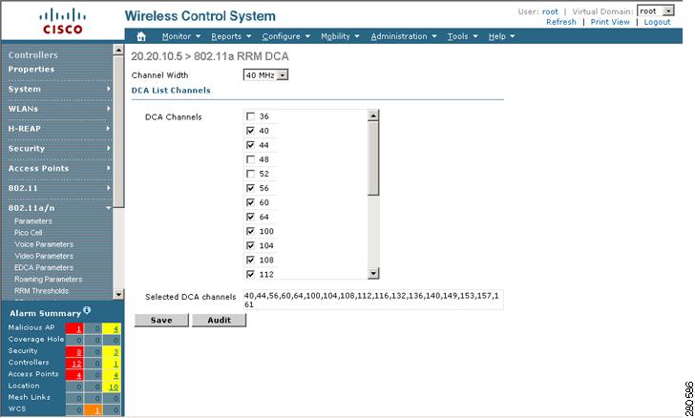The height and width of the screenshot is (418, 695).
Task: Open Parameters under 802.11a/n
Action: pyautogui.click(x=33, y=221)
